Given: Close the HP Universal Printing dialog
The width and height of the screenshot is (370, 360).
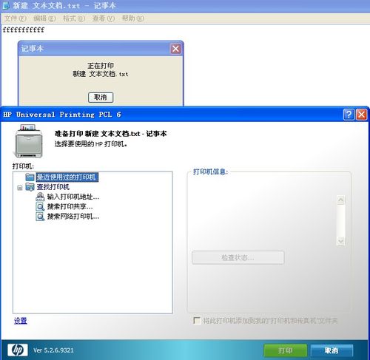Looking at the screenshot, I should (362, 115).
